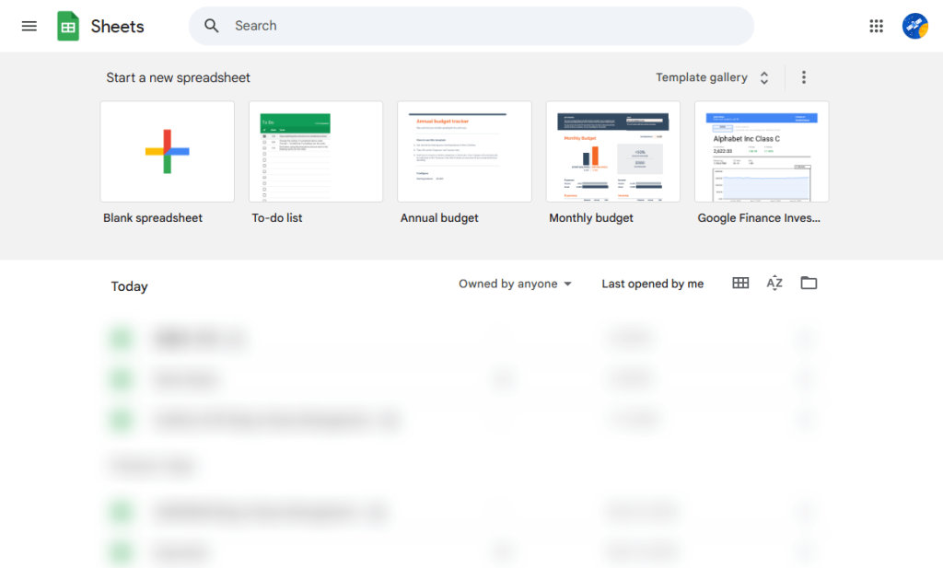Open the Google Finance Investment template
Image resolution: width=943 pixels, height=568 pixels.
[x=762, y=152]
